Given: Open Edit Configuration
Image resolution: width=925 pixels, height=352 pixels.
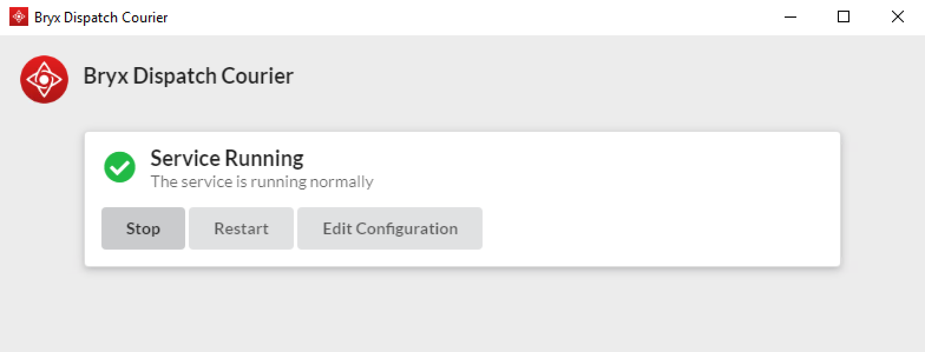Looking at the screenshot, I should pyautogui.click(x=390, y=228).
